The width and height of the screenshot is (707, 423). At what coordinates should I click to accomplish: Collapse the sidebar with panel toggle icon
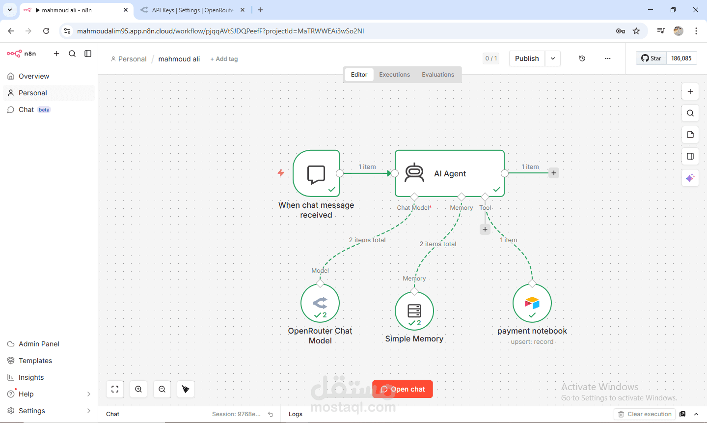click(x=88, y=54)
